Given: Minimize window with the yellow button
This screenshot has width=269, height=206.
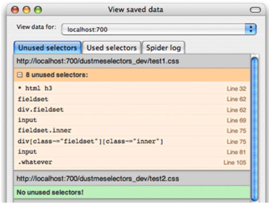Looking at the screenshot, I should point(26,10).
